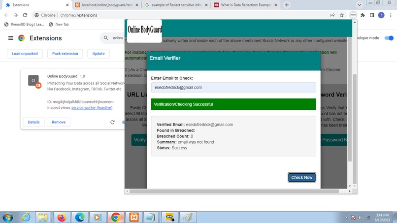397x223 pixels.
Task: Open the Chrome profile avatar
Action: tap(381, 15)
